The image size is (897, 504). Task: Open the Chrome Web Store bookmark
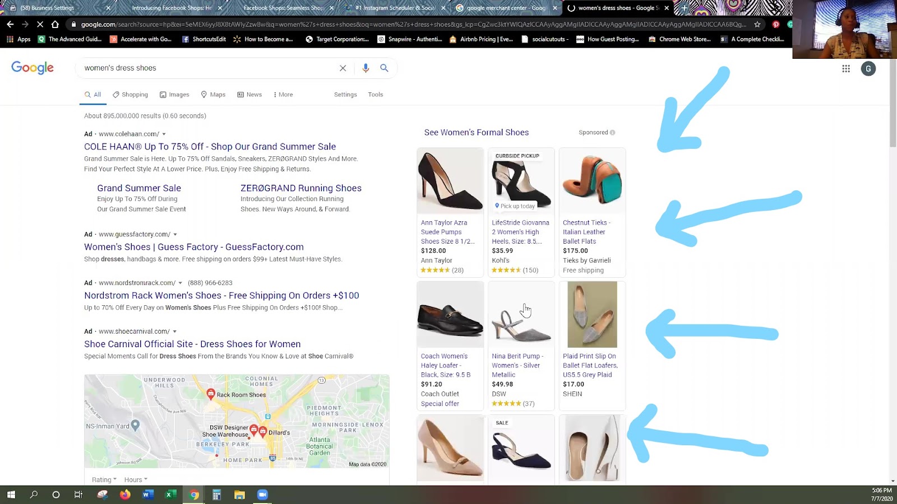pyautogui.click(x=679, y=39)
